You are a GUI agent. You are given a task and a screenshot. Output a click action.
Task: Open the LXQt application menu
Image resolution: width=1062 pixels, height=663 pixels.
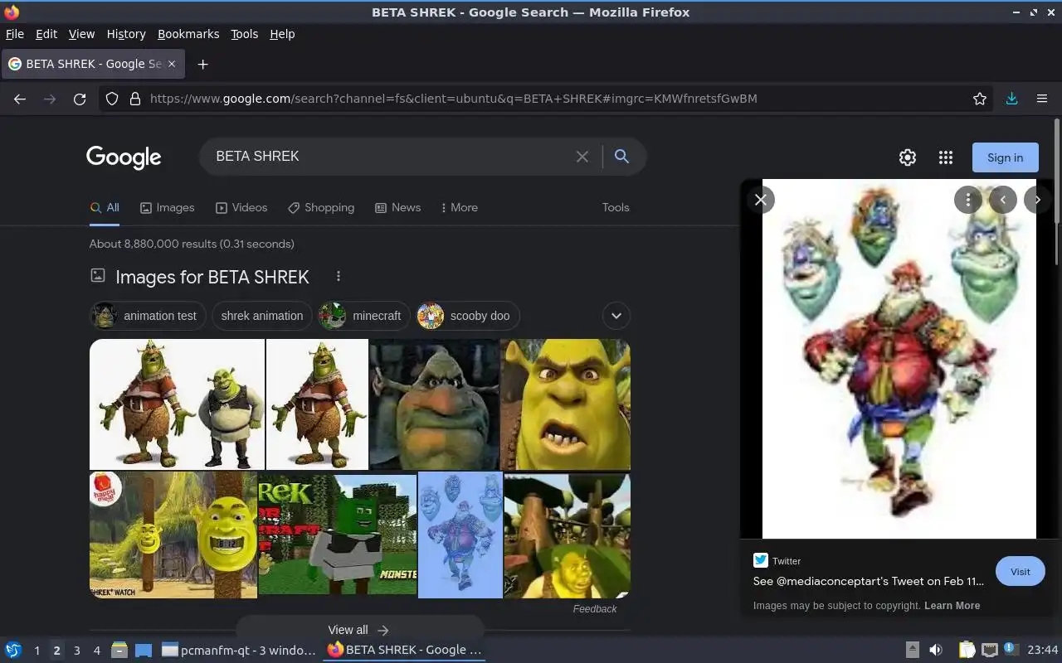[x=13, y=650]
